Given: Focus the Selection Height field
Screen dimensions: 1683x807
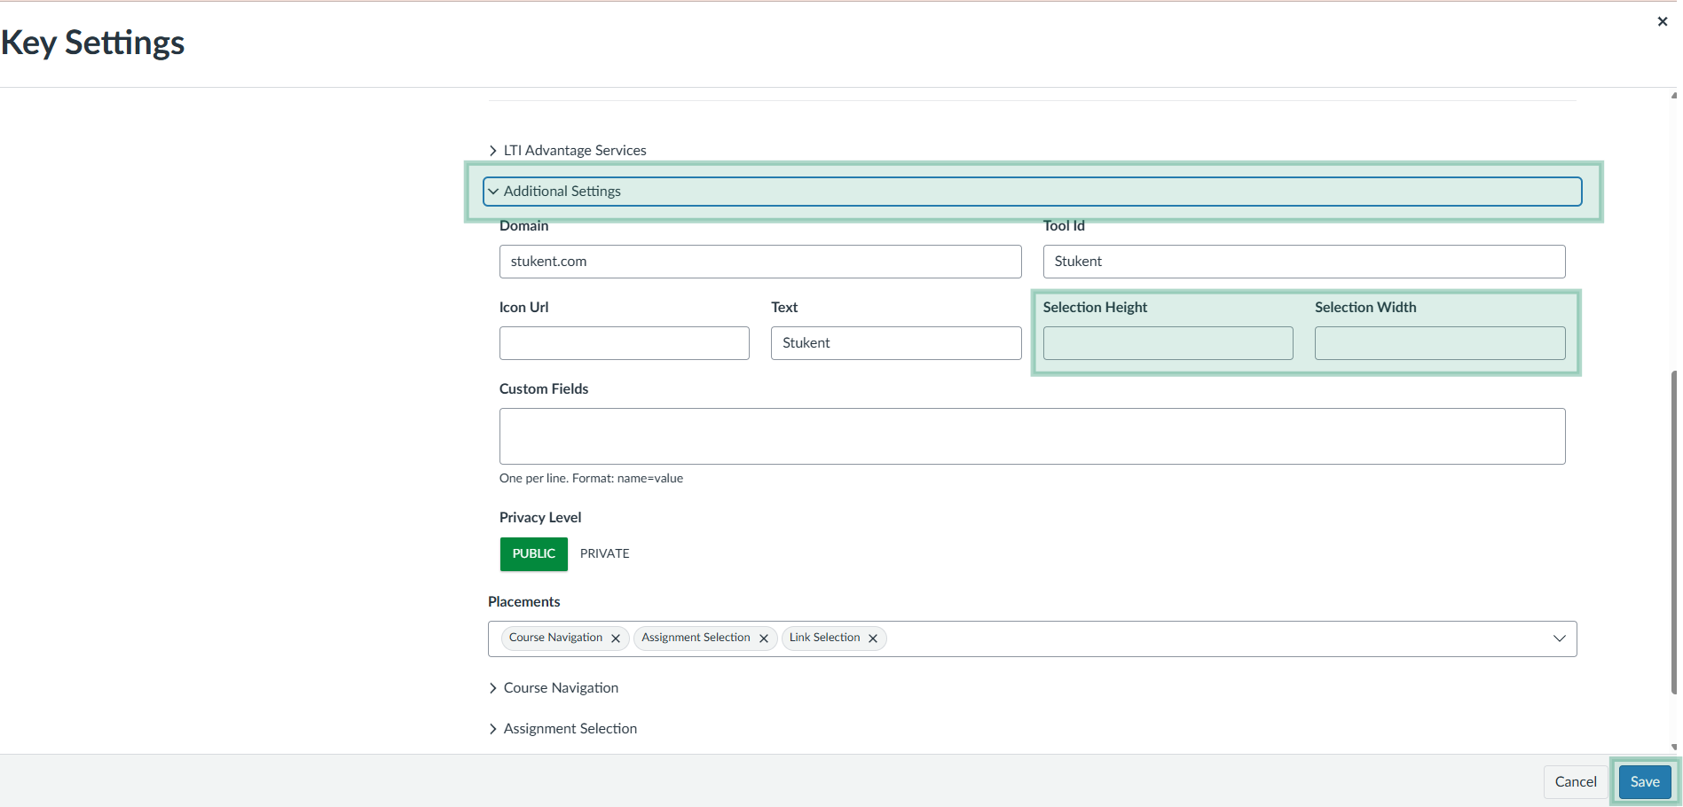Looking at the screenshot, I should [x=1168, y=343].
